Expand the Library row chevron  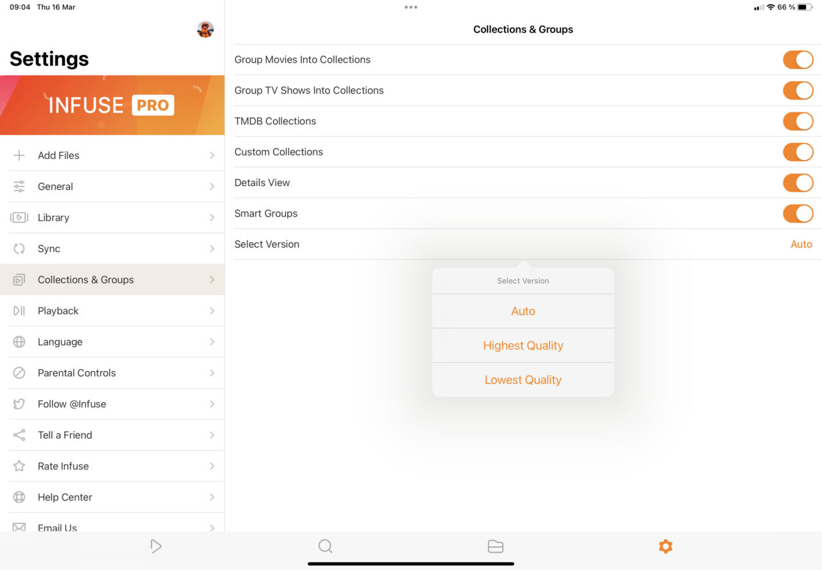point(212,217)
